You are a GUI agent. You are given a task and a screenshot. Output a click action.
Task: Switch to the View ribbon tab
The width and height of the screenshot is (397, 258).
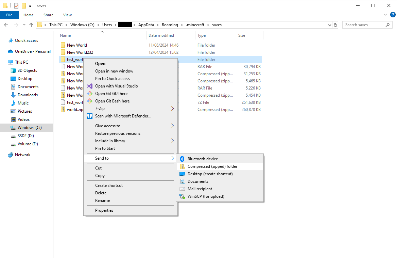click(x=67, y=15)
